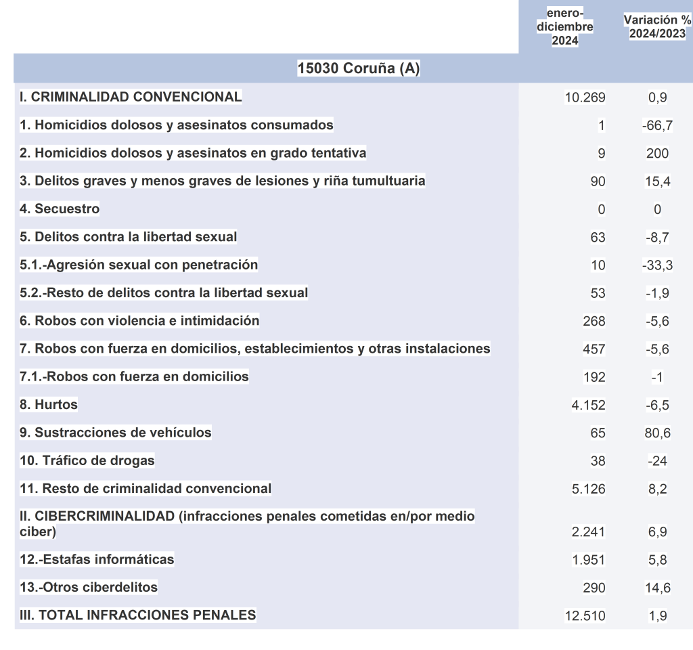The image size is (693, 650).
Task: Click the '8. Hurtos' row label
Action: (x=49, y=405)
